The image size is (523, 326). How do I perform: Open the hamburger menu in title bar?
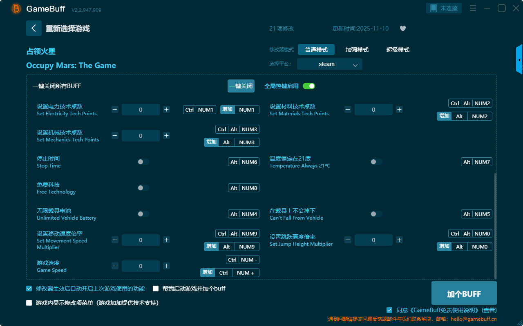[x=473, y=8]
